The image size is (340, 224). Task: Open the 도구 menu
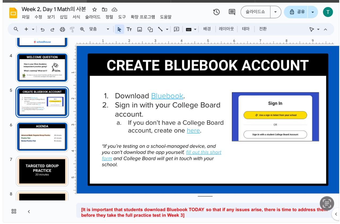click(x=122, y=17)
